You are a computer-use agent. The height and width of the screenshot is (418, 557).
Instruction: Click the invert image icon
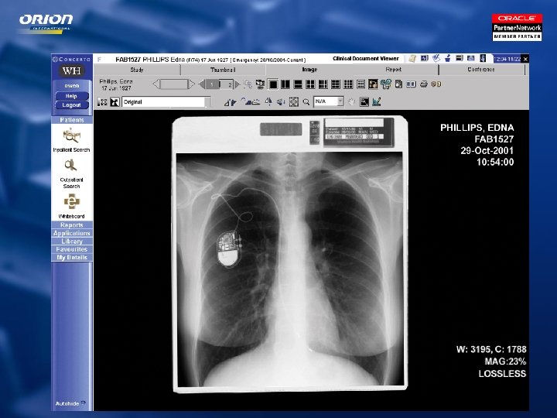[x=114, y=102]
